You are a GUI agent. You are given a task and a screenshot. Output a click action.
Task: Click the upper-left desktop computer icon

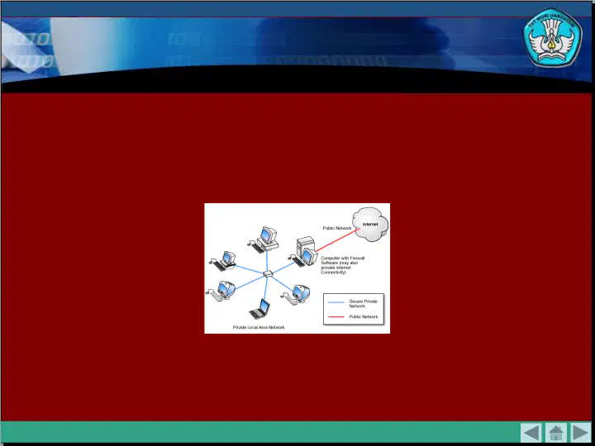point(224,261)
